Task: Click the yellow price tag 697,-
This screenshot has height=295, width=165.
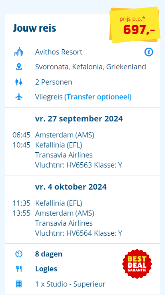Action: pos(135,24)
